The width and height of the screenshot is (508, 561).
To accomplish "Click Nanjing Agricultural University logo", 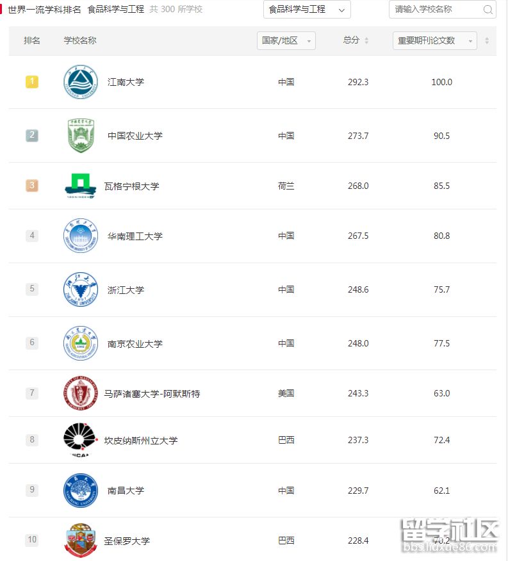I will (x=81, y=343).
